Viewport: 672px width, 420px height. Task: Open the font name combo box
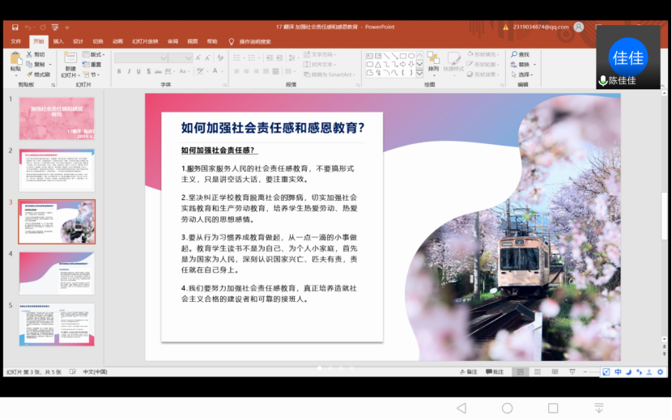[x=140, y=57]
